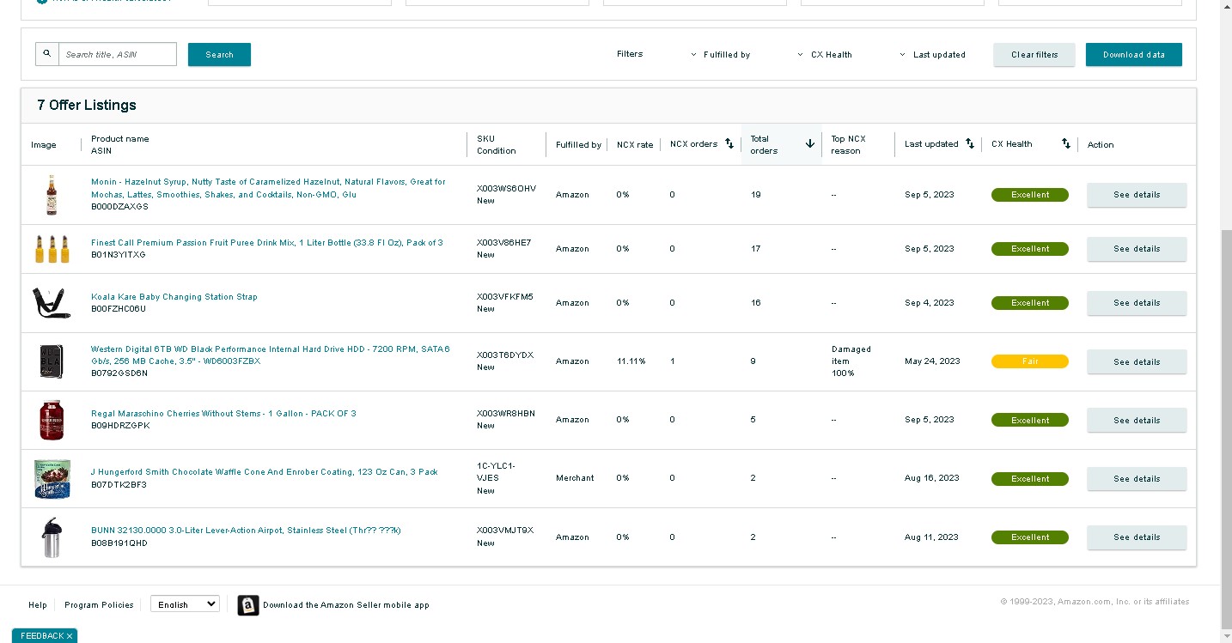This screenshot has width=1232, height=643.
Task: Expand the CX Health filter dropdown
Action: point(826,55)
